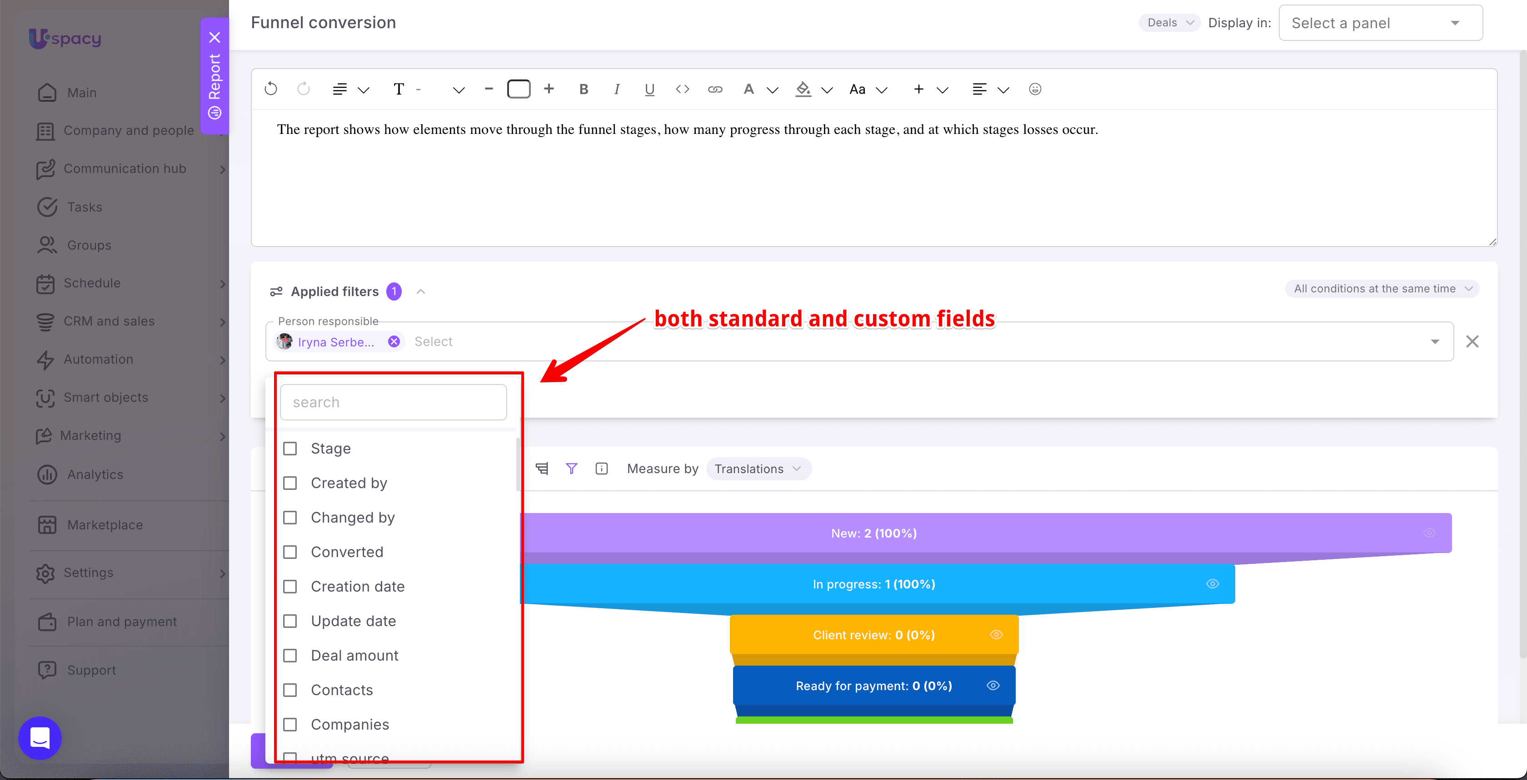The image size is (1527, 780).
Task: Toggle bold text formatting
Action: pyautogui.click(x=583, y=89)
